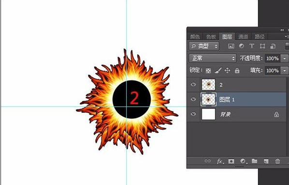The width and height of the screenshot is (289, 185).
Task: Hide 图层 1 with eye icon
Action: pos(193,99)
